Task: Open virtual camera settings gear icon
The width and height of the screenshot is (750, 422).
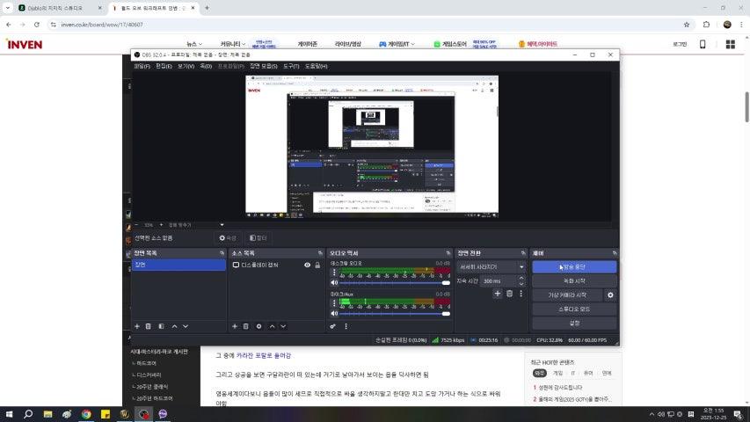Action: [610, 295]
